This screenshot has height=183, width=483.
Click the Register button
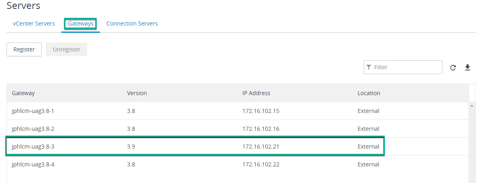coord(24,49)
